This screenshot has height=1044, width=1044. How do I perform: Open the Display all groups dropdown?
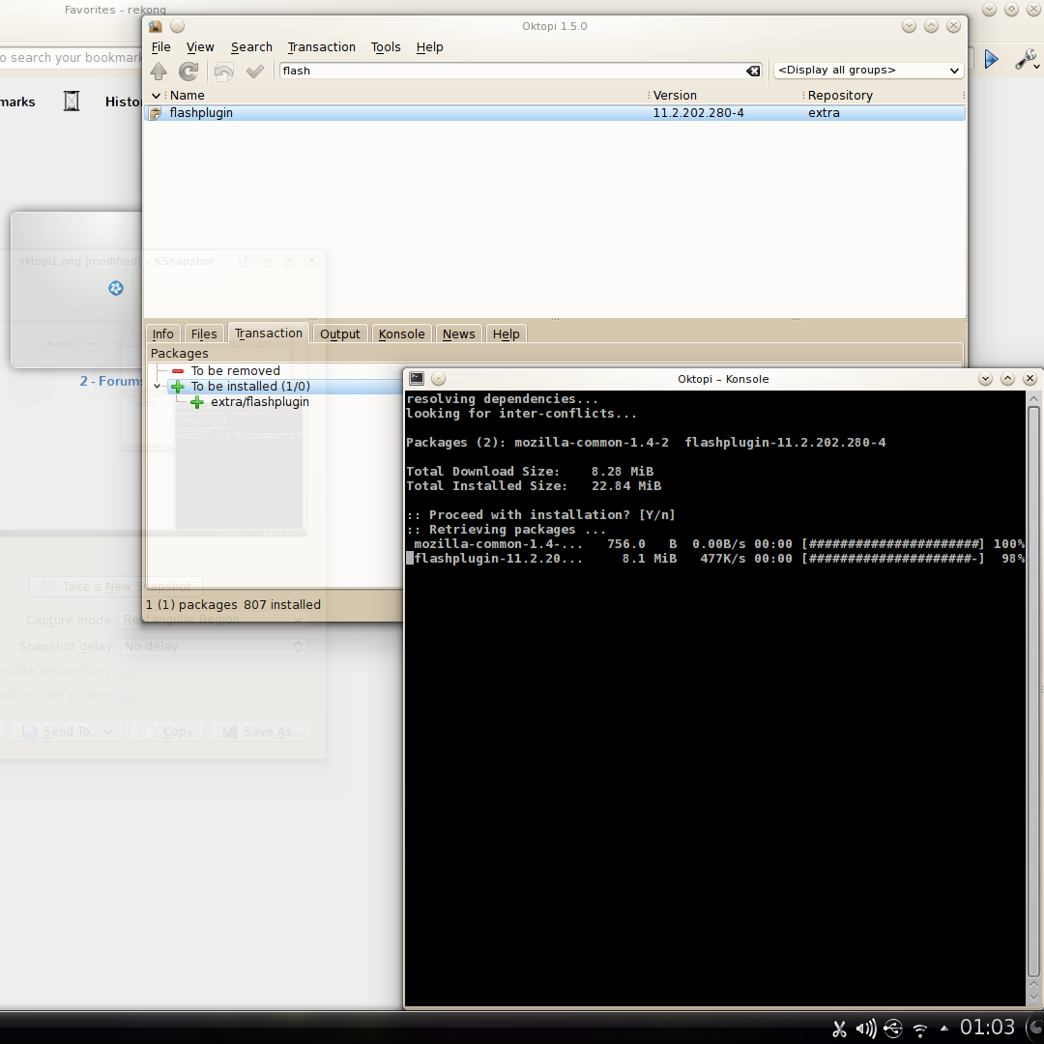pos(869,70)
